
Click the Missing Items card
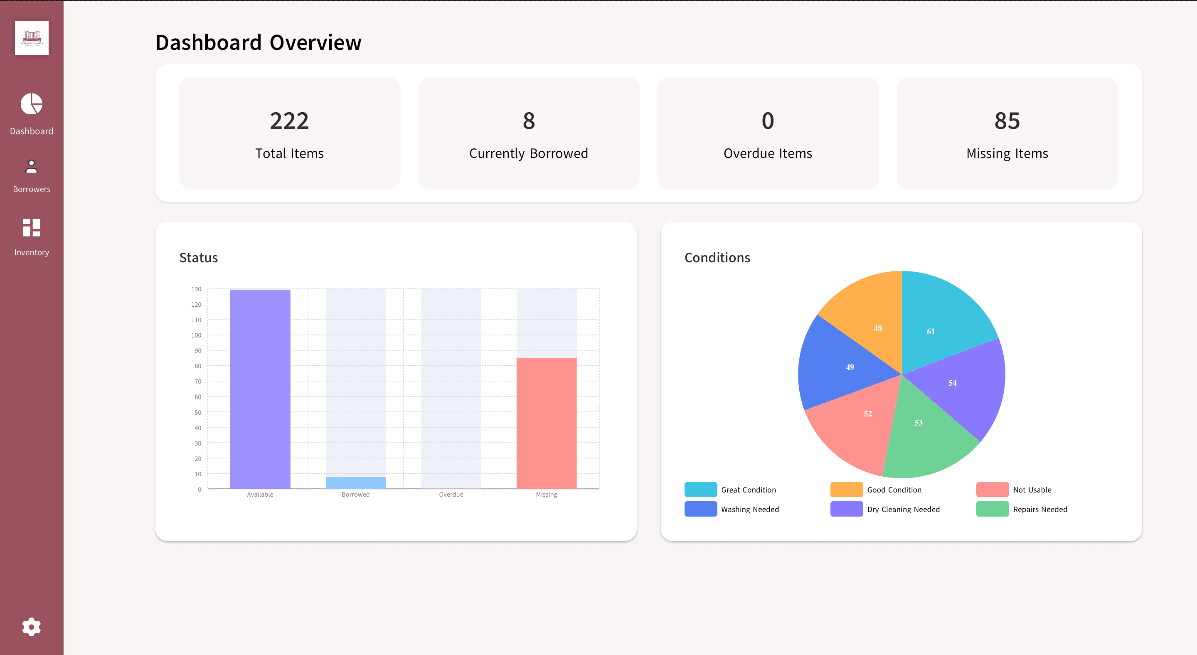(x=1007, y=133)
